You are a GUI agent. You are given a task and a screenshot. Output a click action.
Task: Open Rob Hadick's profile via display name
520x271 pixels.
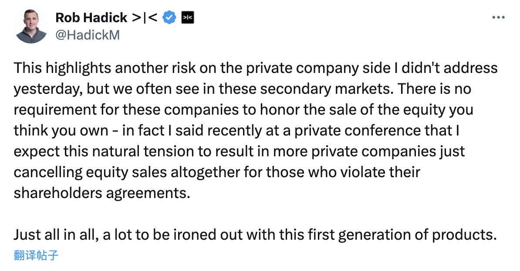[x=91, y=17]
